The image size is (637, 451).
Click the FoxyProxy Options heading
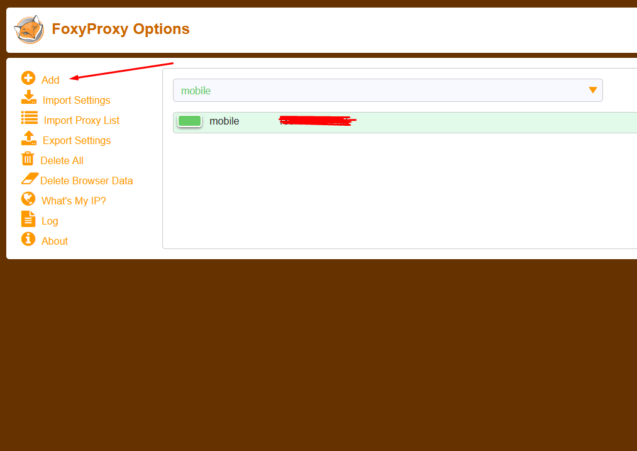click(121, 29)
